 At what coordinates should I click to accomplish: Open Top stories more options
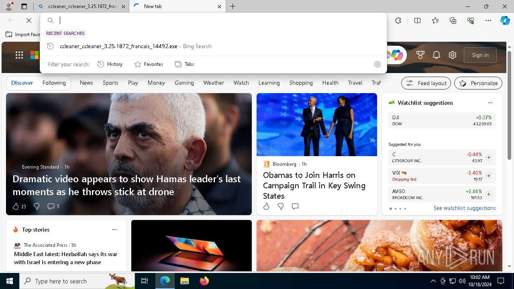[114, 230]
